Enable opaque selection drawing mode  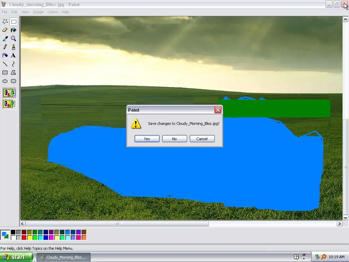click(9, 93)
